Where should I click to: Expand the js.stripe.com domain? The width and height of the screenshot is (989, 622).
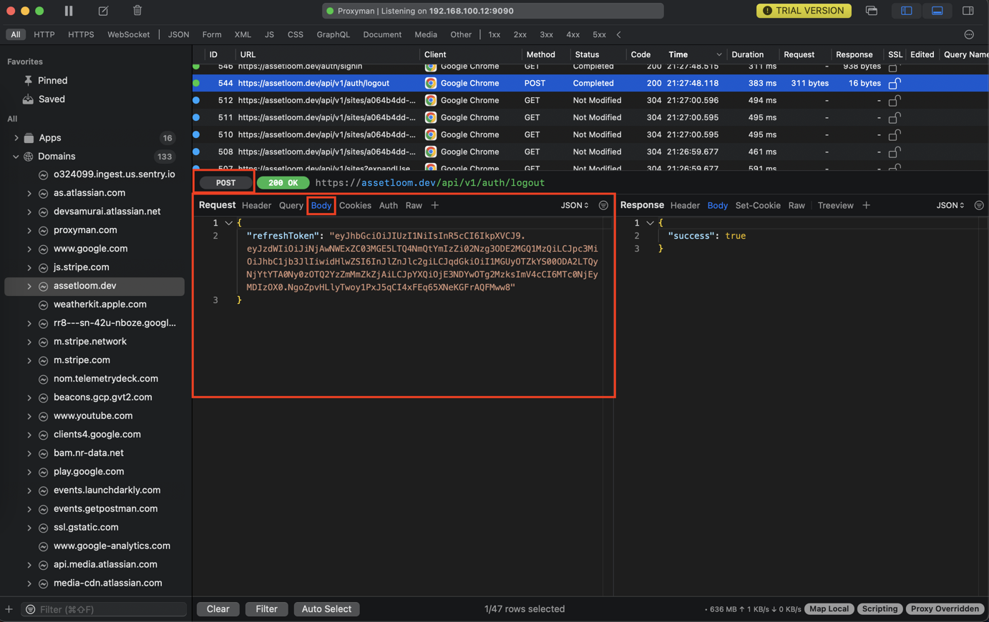pos(29,267)
